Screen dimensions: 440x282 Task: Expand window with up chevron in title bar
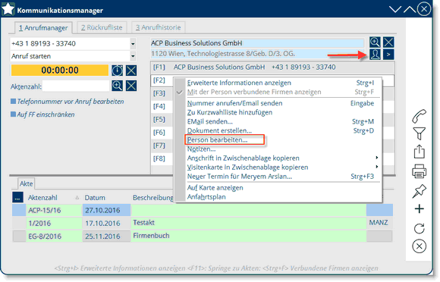tap(410, 10)
